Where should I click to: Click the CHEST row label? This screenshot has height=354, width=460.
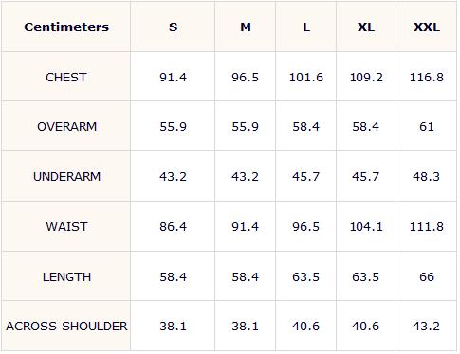[x=66, y=78]
